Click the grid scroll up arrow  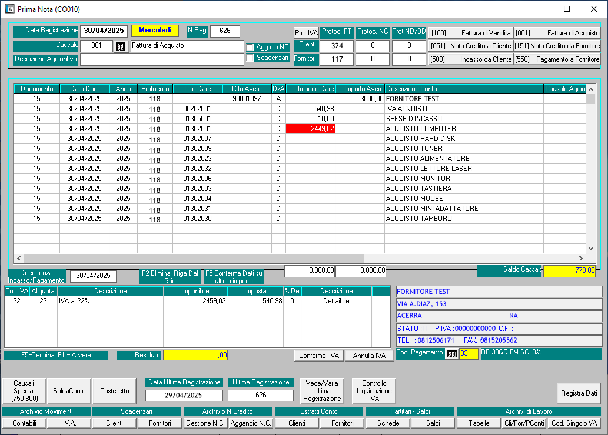pyautogui.click(x=590, y=89)
